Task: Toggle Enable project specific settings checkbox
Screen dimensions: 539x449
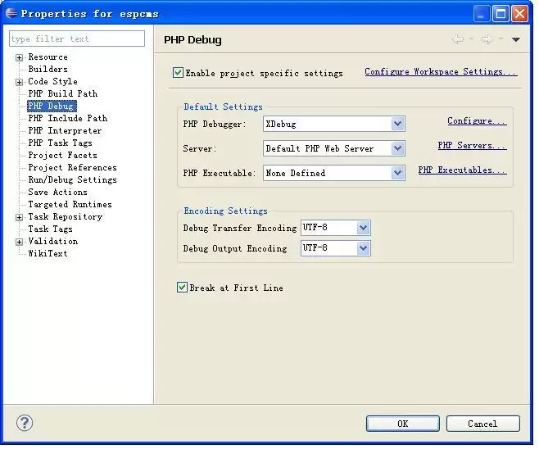Action: click(178, 73)
